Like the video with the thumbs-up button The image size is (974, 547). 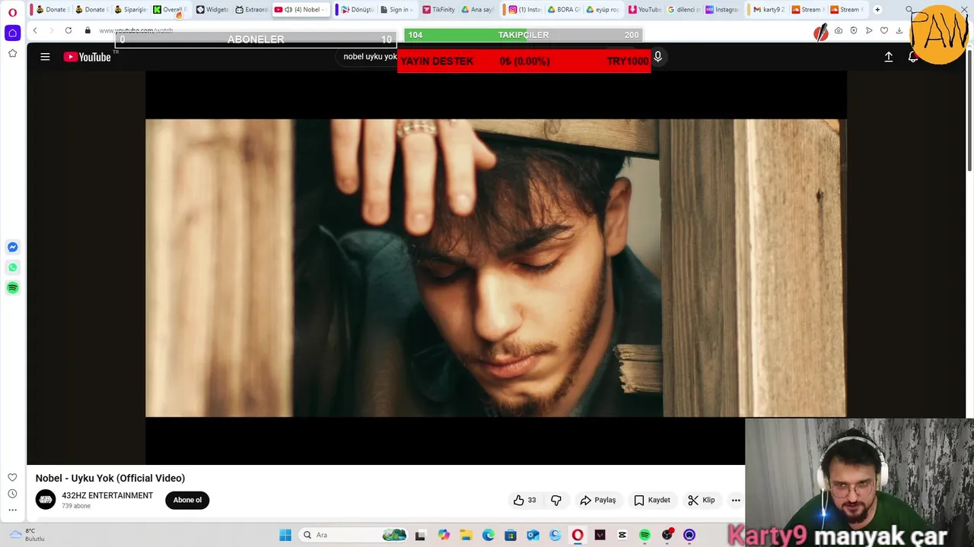[x=524, y=500]
